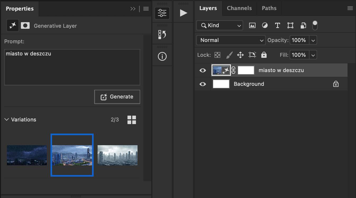Screen dimensions: 356x198
Task: Select the third grey city variation
Action: [117, 155]
